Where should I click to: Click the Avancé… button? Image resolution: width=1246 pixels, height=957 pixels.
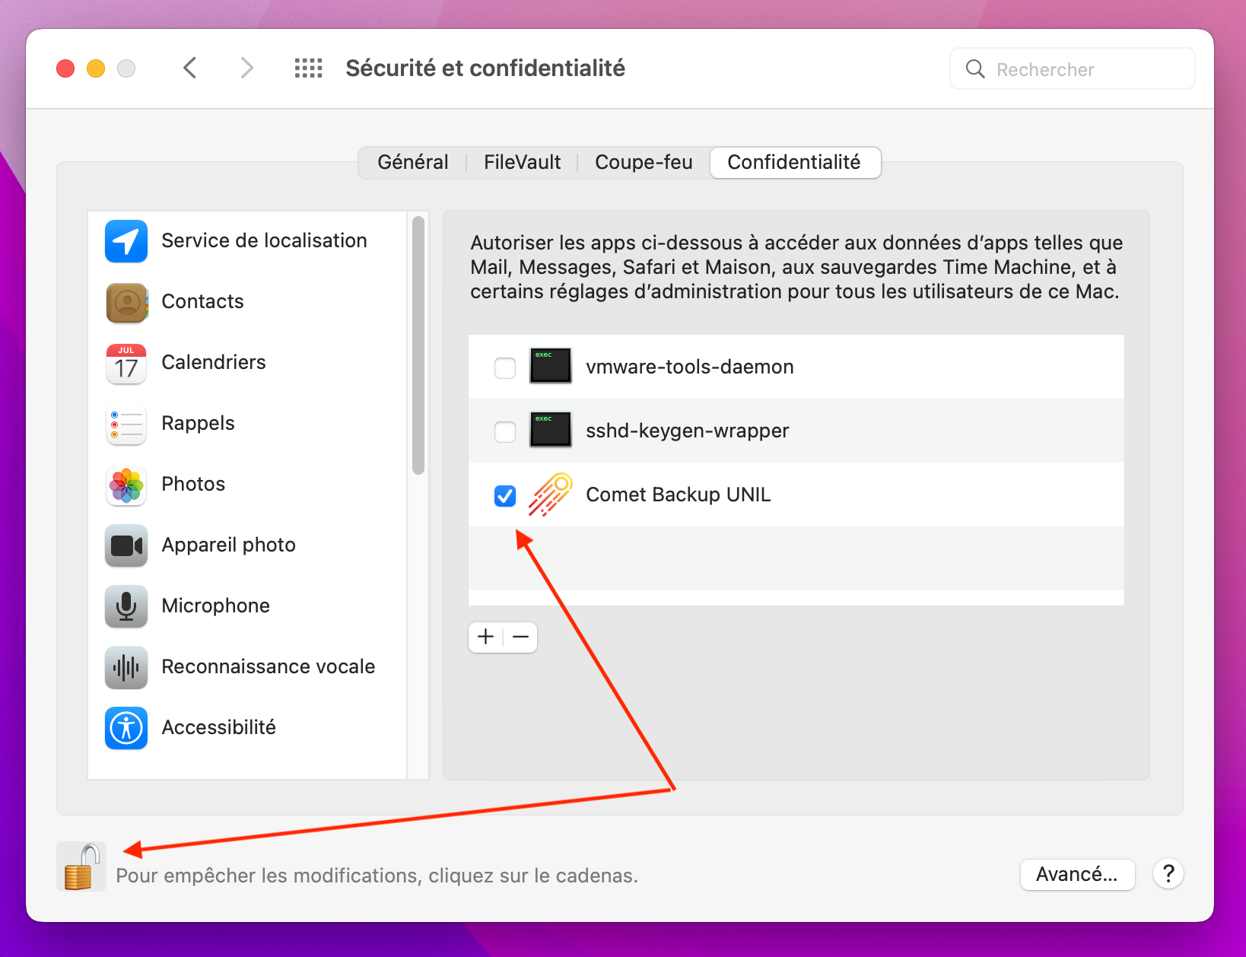tap(1076, 875)
